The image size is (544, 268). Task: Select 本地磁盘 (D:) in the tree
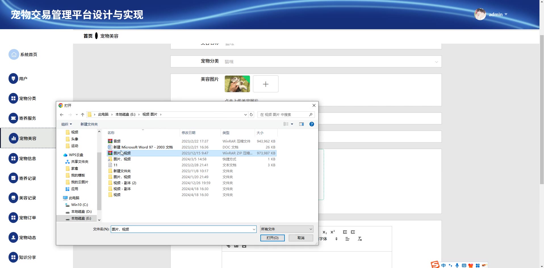[81, 212]
